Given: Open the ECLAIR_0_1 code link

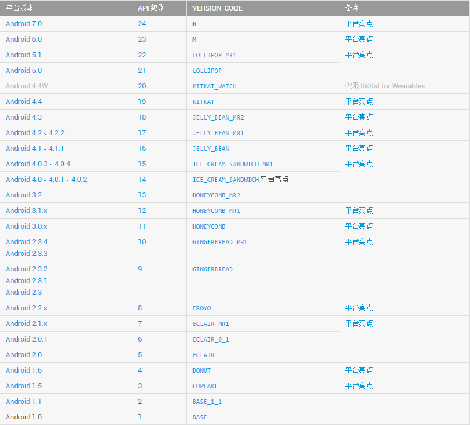Looking at the screenshot, I should click(x=211, y=339).
